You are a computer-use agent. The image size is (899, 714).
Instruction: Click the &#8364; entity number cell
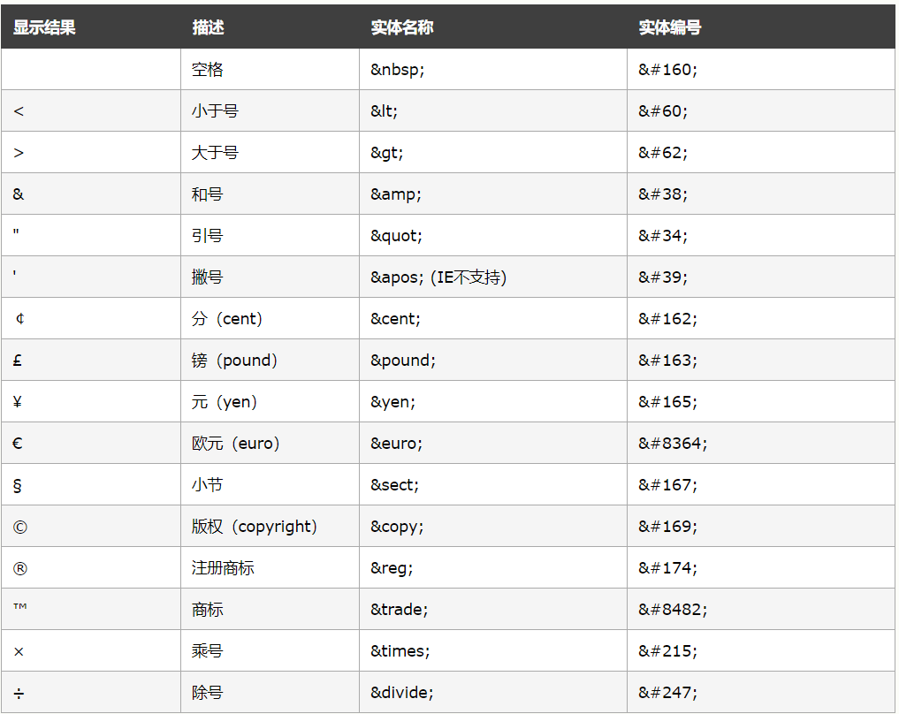click(673, 444)
